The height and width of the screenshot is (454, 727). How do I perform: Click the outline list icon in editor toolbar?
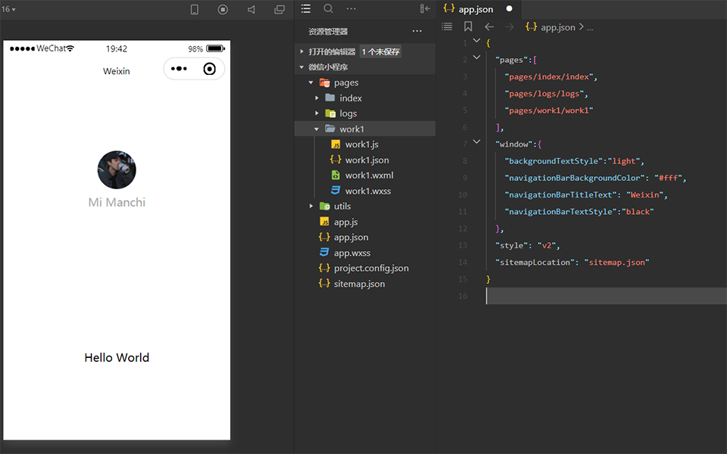pyautogui.click(x=447, y=26)
